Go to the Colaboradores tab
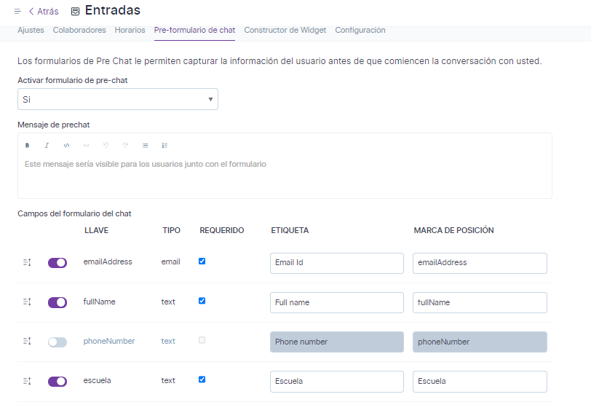This screenshot has width=591, height=413. click(79, 31)
